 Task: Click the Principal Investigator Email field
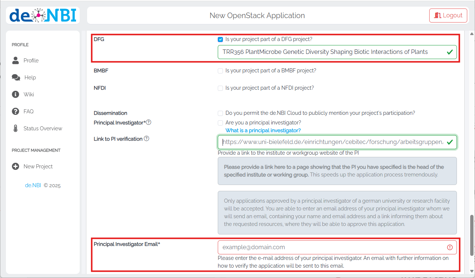337,247
